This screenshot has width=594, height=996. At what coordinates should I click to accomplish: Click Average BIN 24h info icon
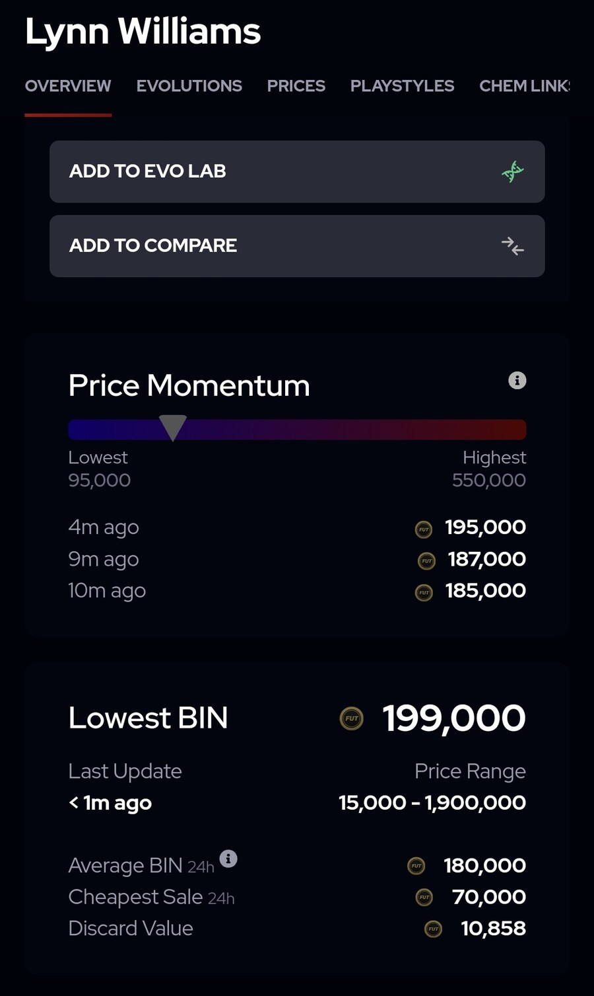[228, 859]
